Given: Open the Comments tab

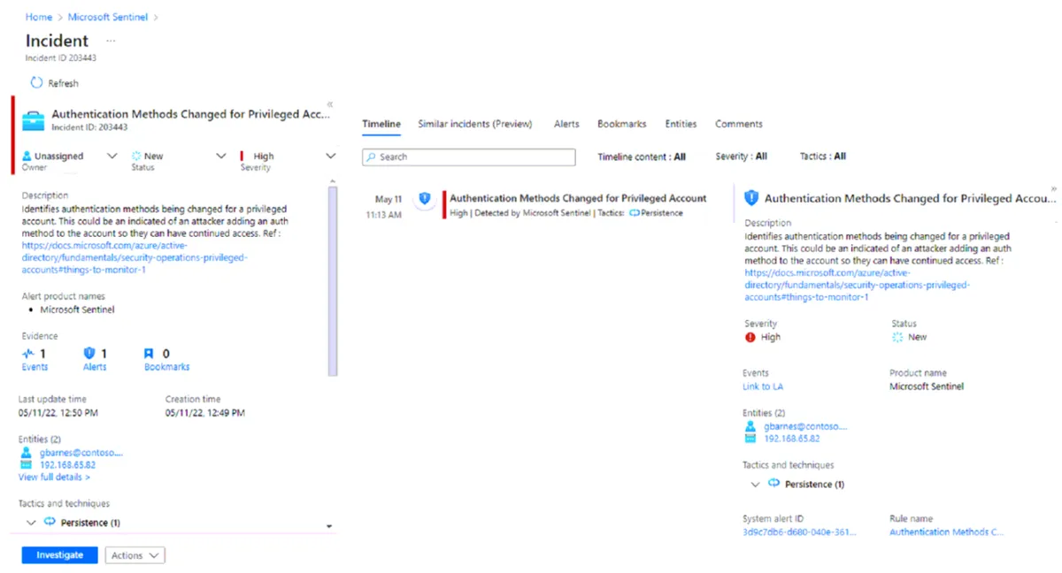Looking at the screenshot, I should (739, 124).
